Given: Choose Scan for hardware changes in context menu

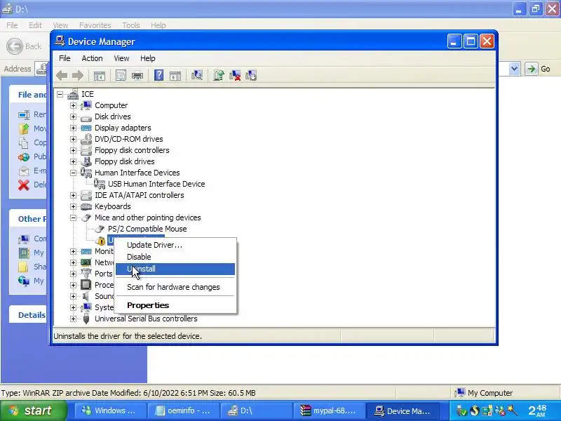Looking at the screenshot, I should point(175,287).
